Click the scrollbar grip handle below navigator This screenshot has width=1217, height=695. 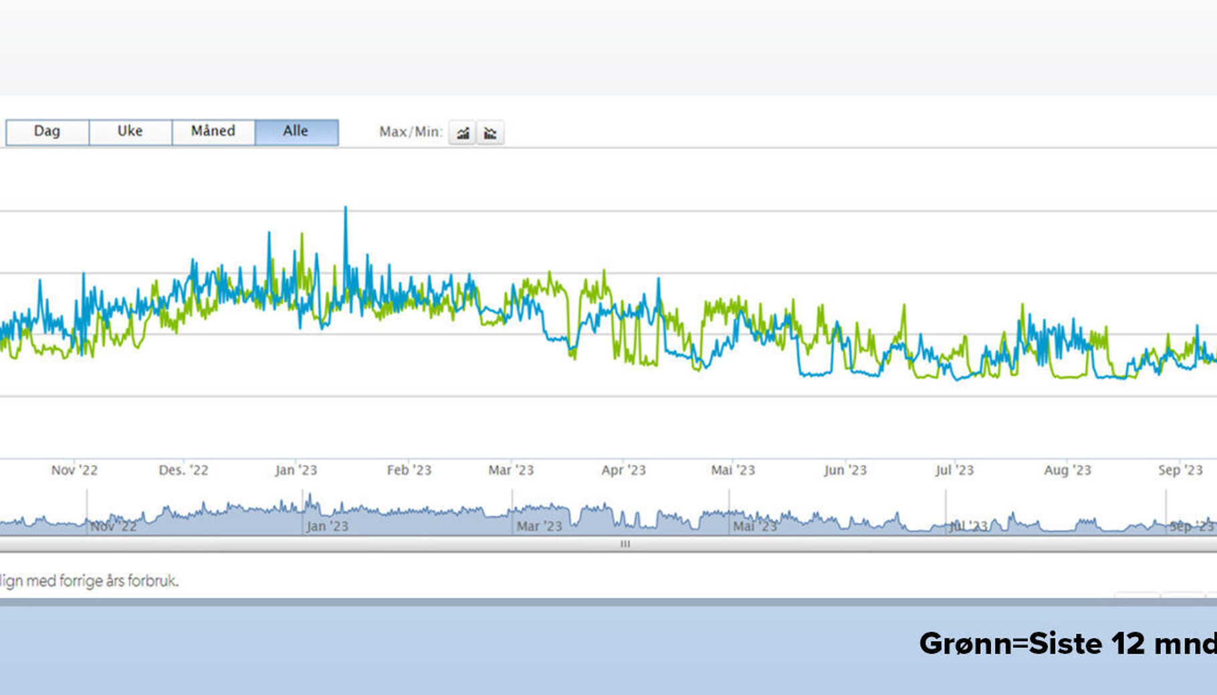tap(625, 544)
